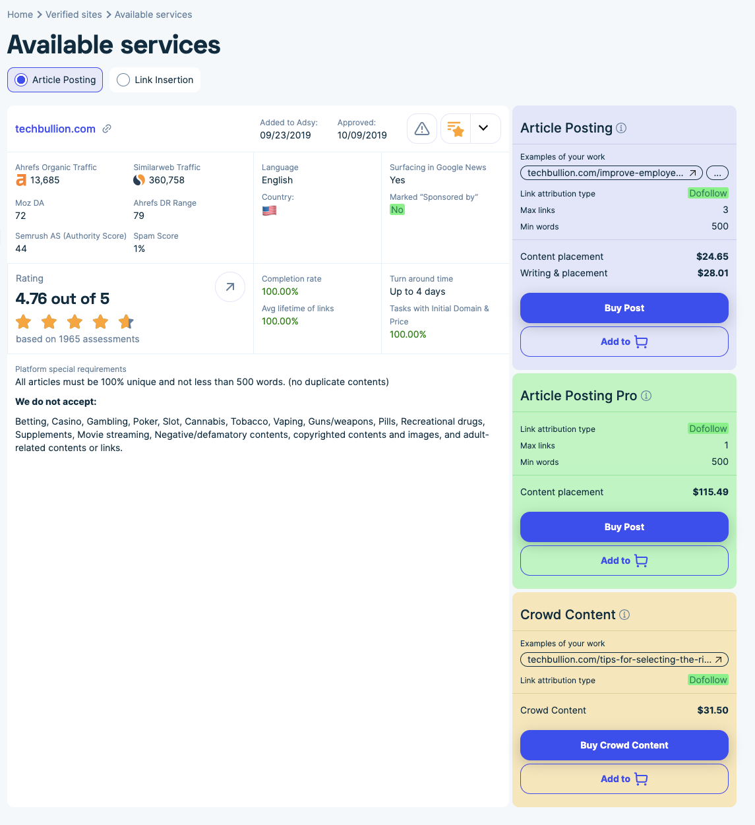Click info icon next to Crowd Content
Screen dimensions: 755x825
click(624, 615)
